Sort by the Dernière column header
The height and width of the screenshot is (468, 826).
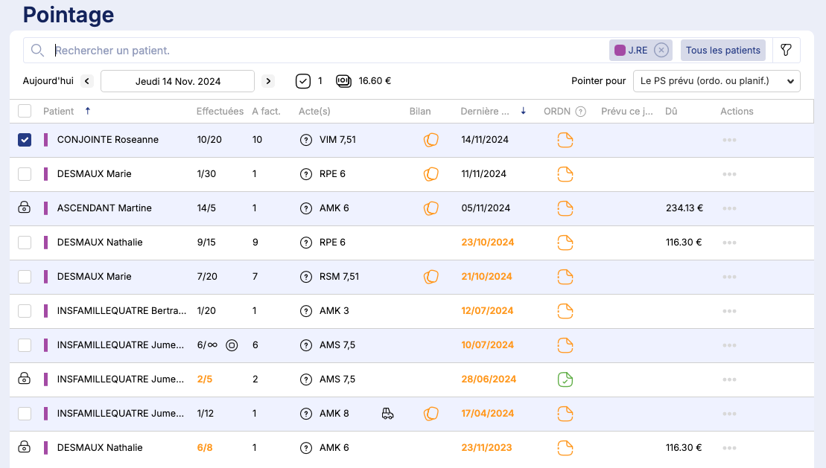point(485,112)
